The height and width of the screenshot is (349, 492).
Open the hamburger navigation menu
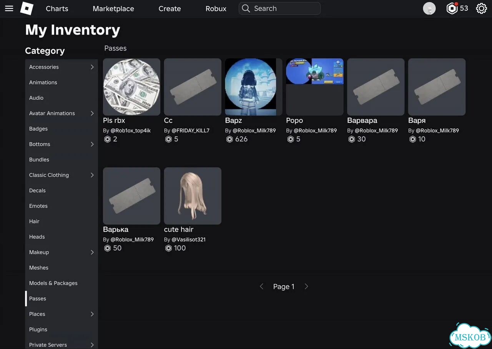coord(9,8)
